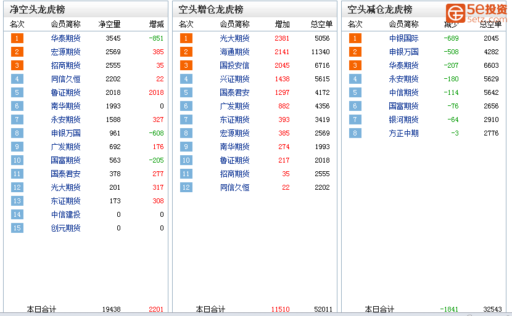Click rank 1 badge beside 中银国际
The image size is (512, 316).
pyautogui.click(x=355, y=38)
